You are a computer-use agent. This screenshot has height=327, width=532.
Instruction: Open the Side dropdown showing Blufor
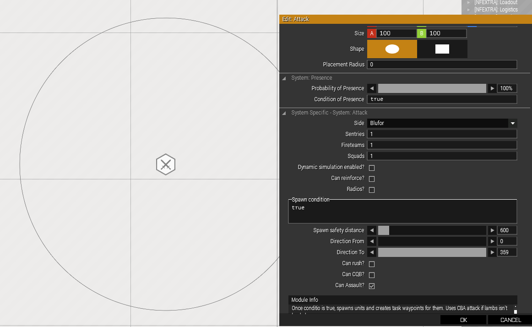pos(442,123)
